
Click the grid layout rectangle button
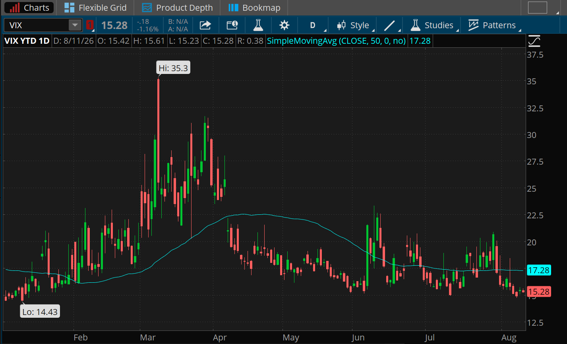point(537,8)
